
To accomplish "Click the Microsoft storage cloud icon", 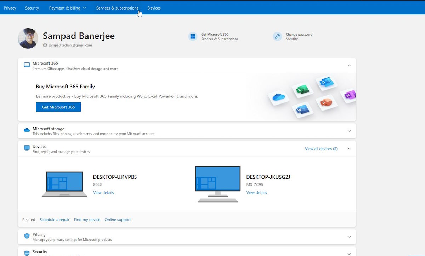I will pos(27,130).
